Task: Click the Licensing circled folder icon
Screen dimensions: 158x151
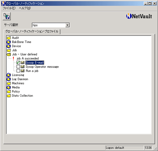Action: 9,75
